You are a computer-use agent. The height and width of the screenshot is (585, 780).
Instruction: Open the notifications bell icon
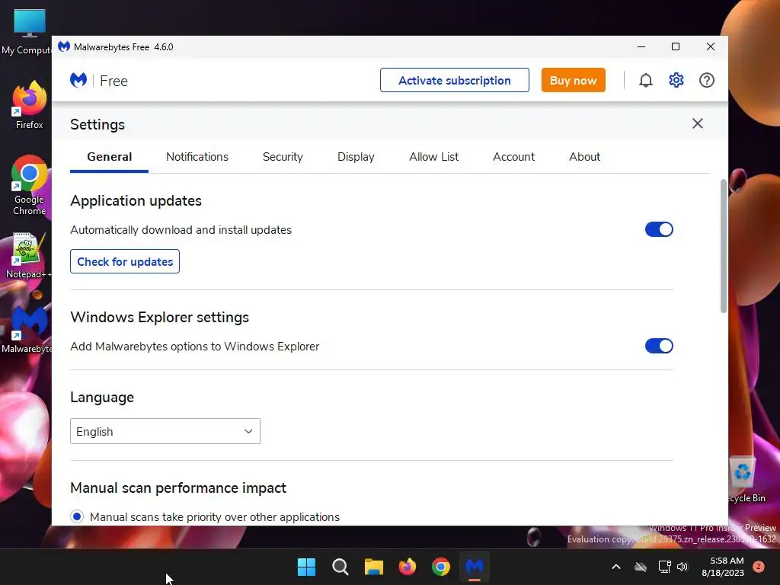click(646, 80)
